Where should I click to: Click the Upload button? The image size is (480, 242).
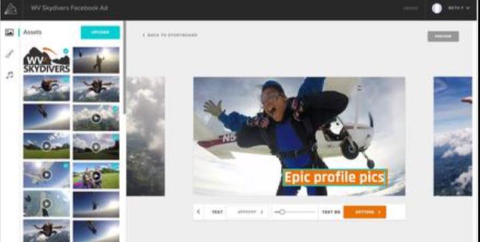[x=100, y=33]
